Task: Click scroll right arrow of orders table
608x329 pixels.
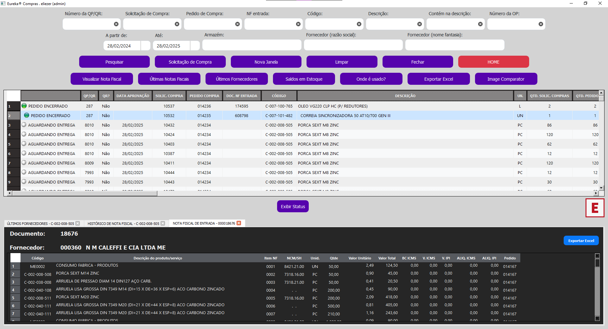Action: pyautogui.click(x=596, y=193)
